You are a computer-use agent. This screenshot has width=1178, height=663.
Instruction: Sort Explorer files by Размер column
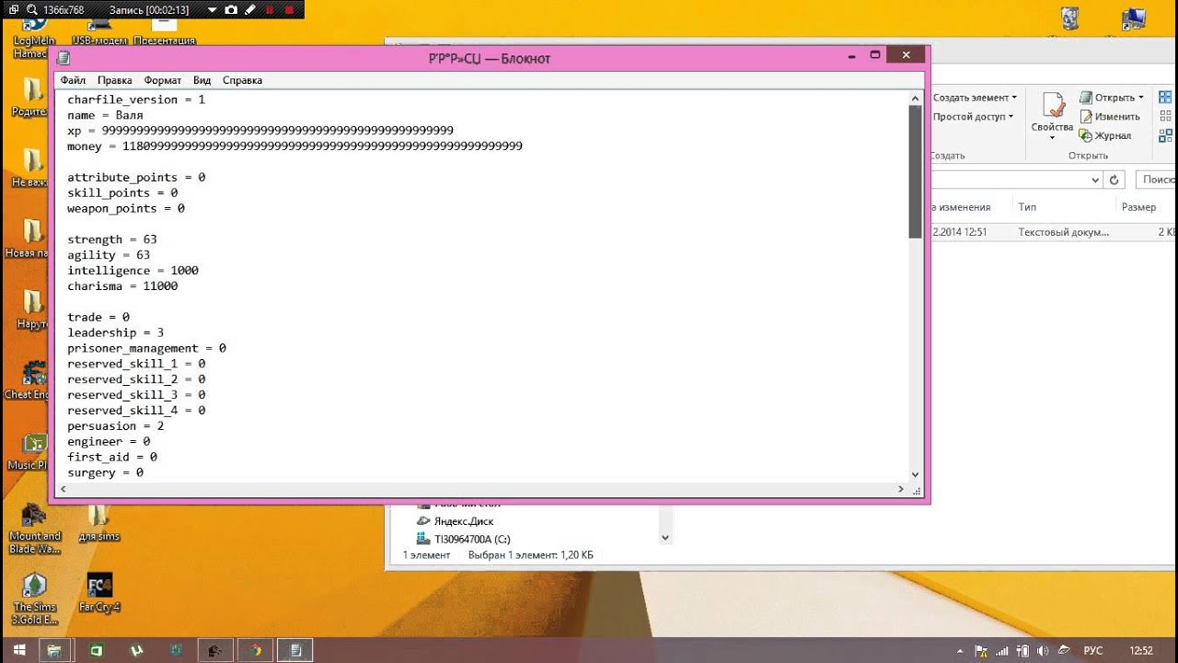point(1138,208)
